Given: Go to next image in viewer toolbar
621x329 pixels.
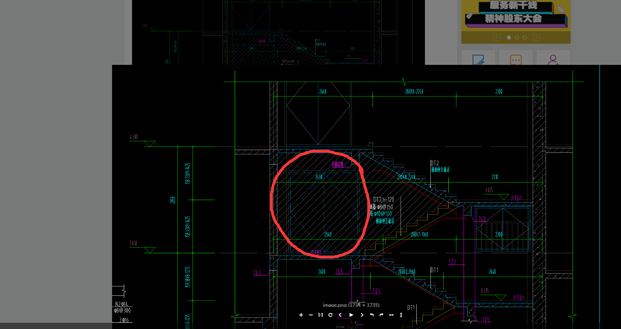Looking at the screenshot, I should (x=362, y=315).
